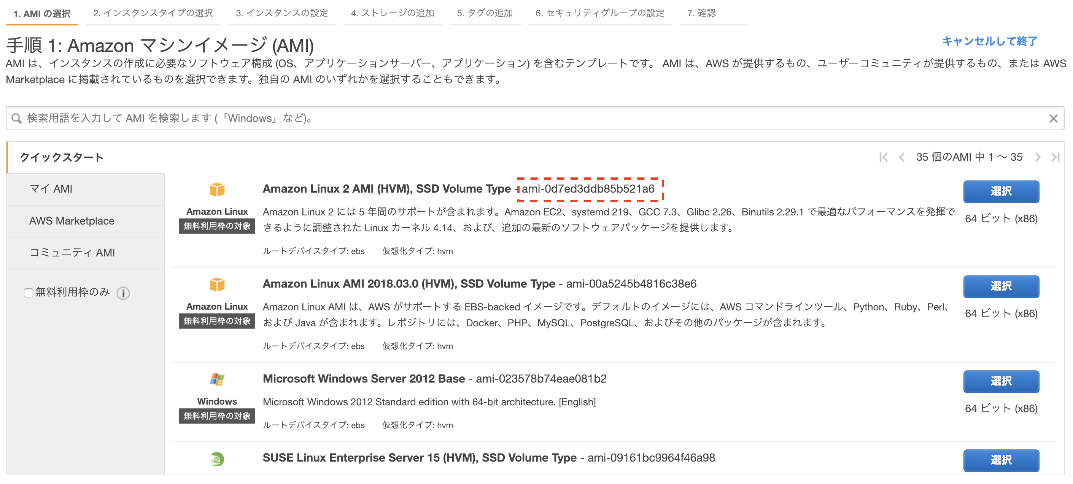The width and height of the screenshot is (1073, 484).
Task: Open 2. インスタンスタイプの選択 step tab
Action: [x=153, y=13]
